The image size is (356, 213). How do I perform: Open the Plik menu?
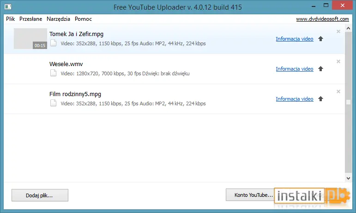coord(11,19)
